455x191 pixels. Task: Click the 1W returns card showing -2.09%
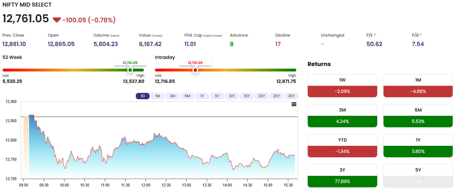(x=342, y=86)
